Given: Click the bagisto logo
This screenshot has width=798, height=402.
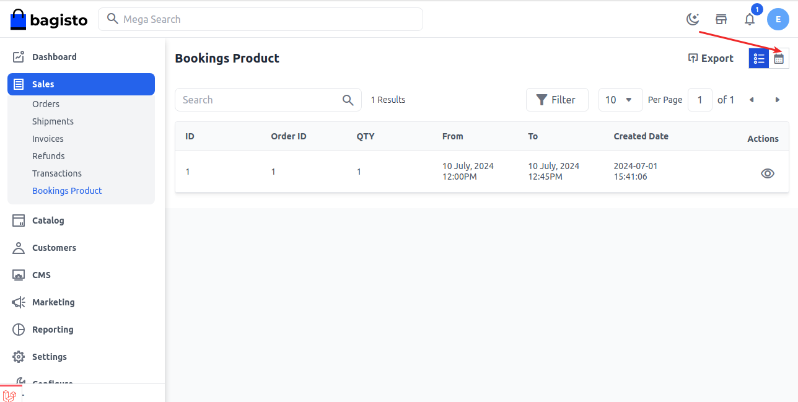Looking at the screenshot, I should (x=49, y=20).
